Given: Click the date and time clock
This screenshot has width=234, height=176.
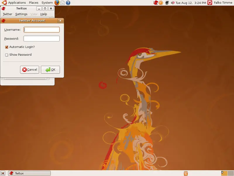Looking at the screenshot, I should [191, 3].
